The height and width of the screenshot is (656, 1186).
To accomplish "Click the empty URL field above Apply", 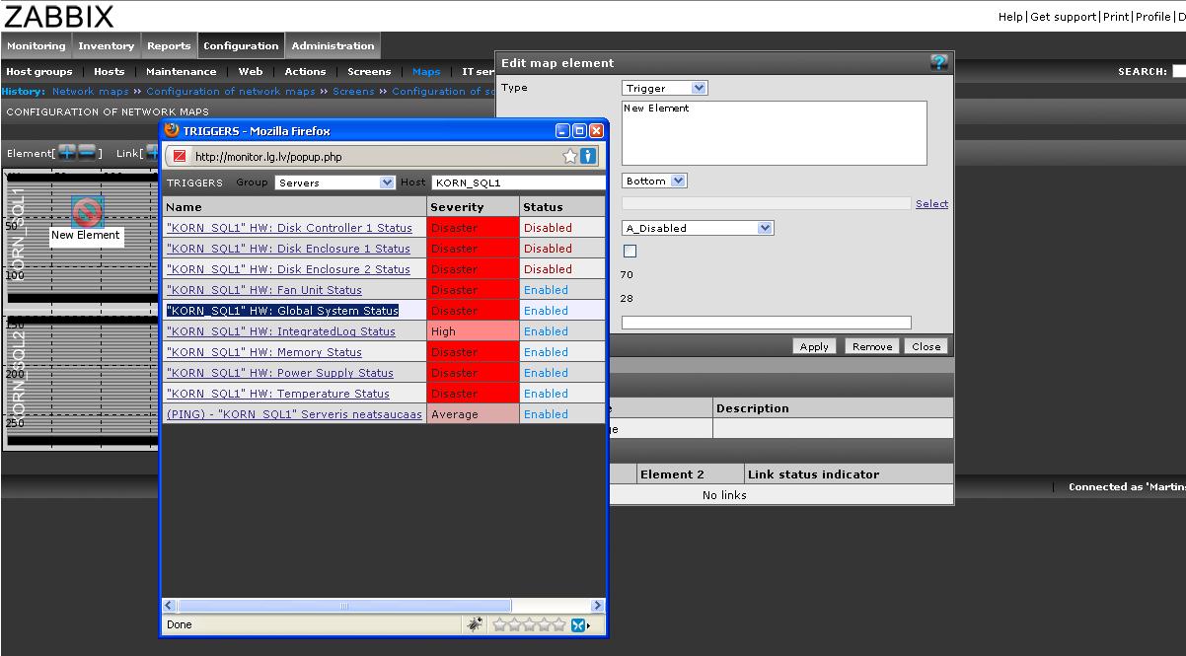I will [767, 323].
